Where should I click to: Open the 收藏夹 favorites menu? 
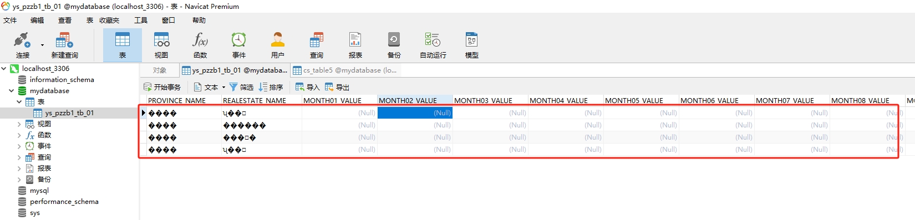pyautogui.click(x=109, y=21)
